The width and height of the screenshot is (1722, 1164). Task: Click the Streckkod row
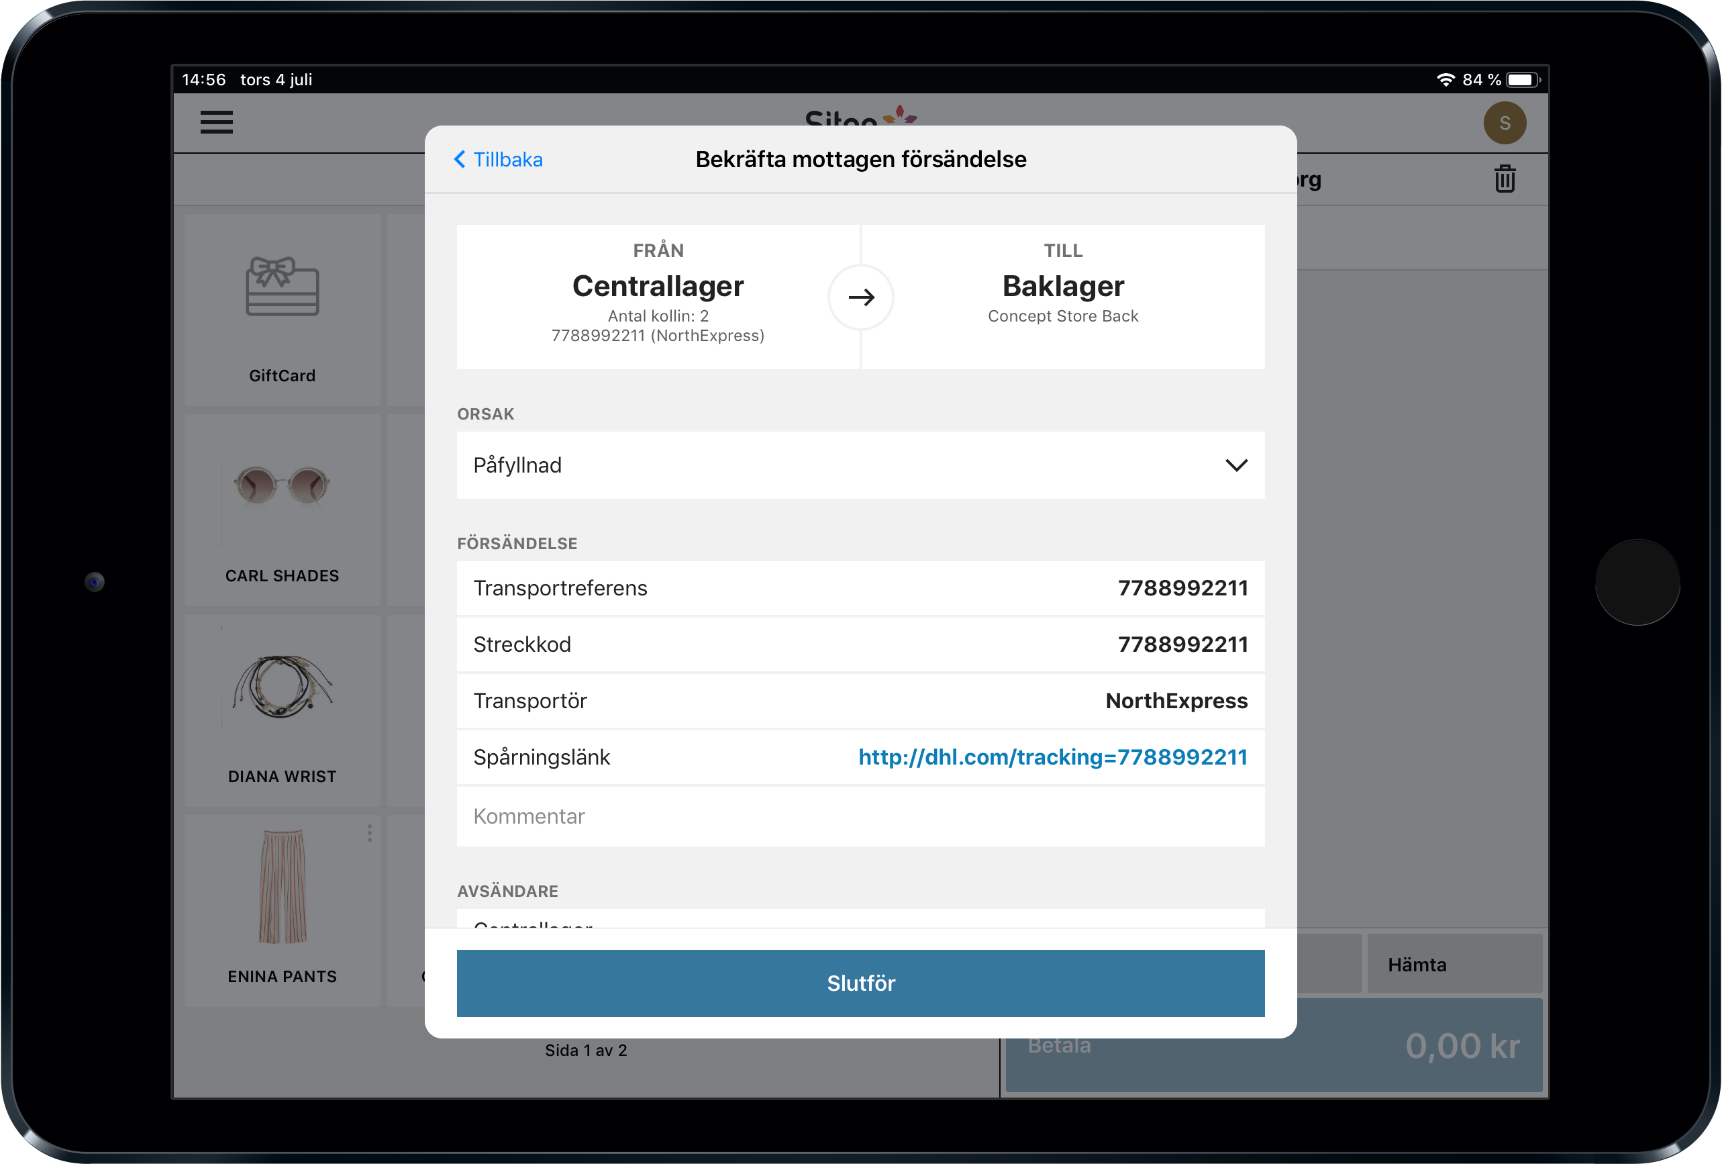860,644
